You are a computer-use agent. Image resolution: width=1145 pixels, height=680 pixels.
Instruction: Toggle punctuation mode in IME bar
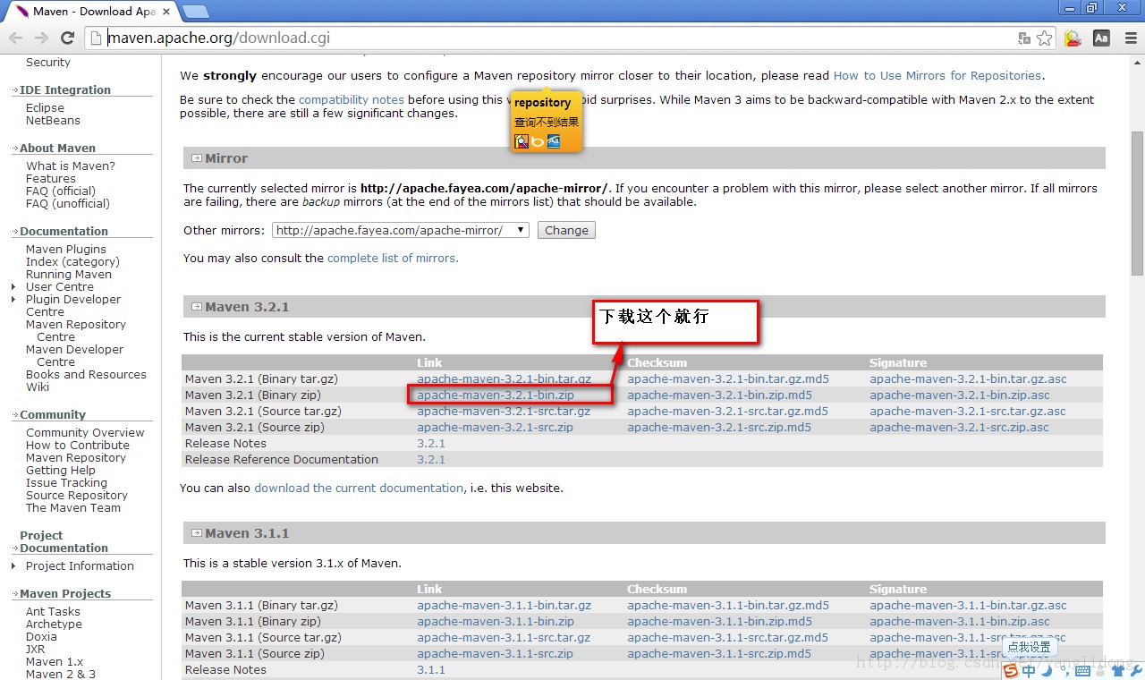point(1064,670)
